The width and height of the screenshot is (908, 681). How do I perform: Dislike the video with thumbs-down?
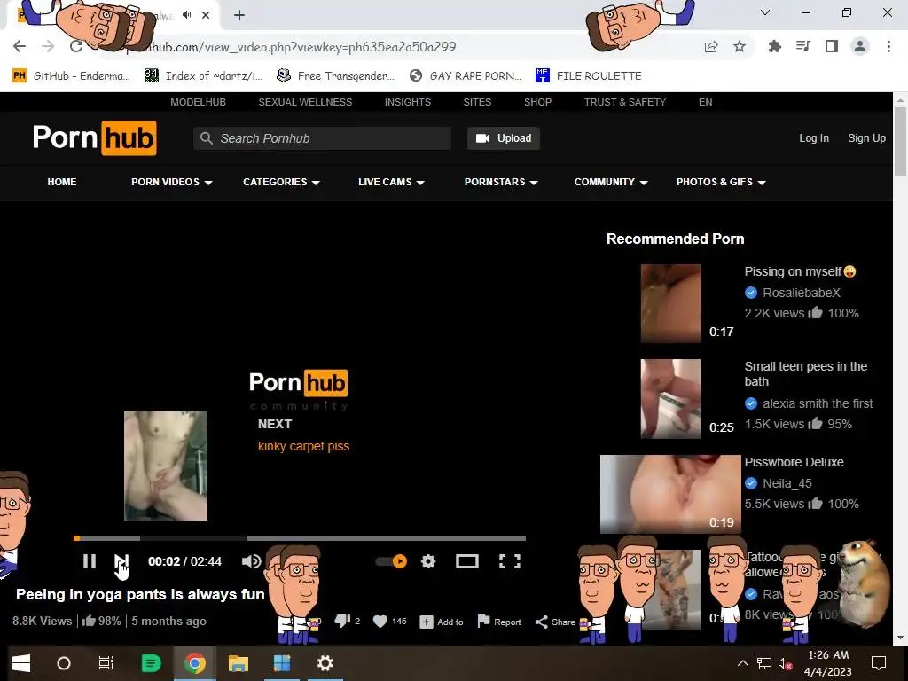point(342,622)
